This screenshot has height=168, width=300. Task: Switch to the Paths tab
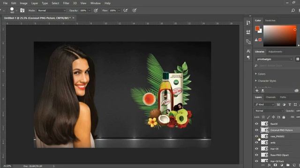(x=283, y=97)
